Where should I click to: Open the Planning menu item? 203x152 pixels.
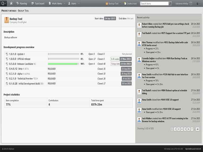click(22, 4)
